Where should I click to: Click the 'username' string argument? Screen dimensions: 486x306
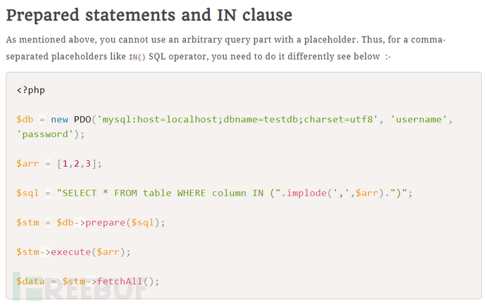[x=417, y=120]
